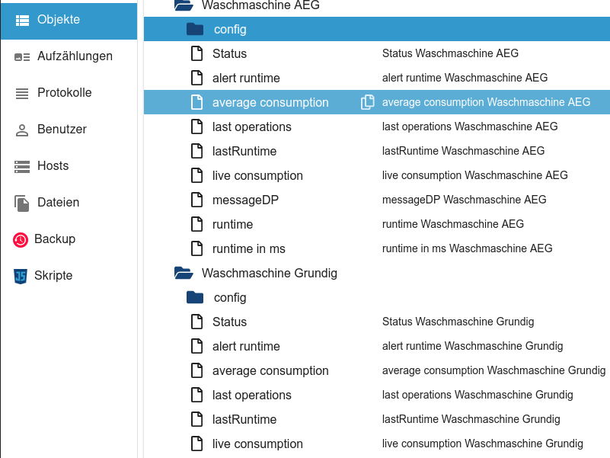This screenshot has height=458, width=610.
Task: Select the "runtime in ms" state row
Action: click(x=248, y=248)
